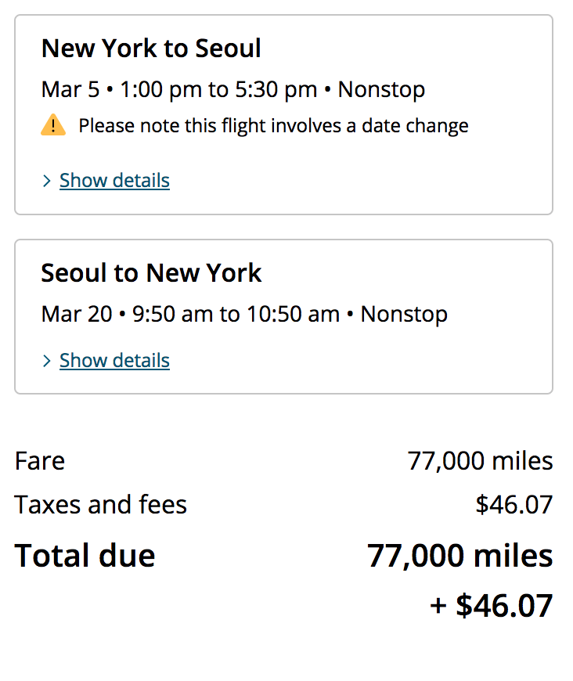Click the Total due label
Screen dimensions: 573x681
[x=85, y=556]
